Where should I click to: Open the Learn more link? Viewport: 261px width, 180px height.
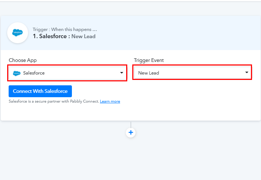pos(110,101)
